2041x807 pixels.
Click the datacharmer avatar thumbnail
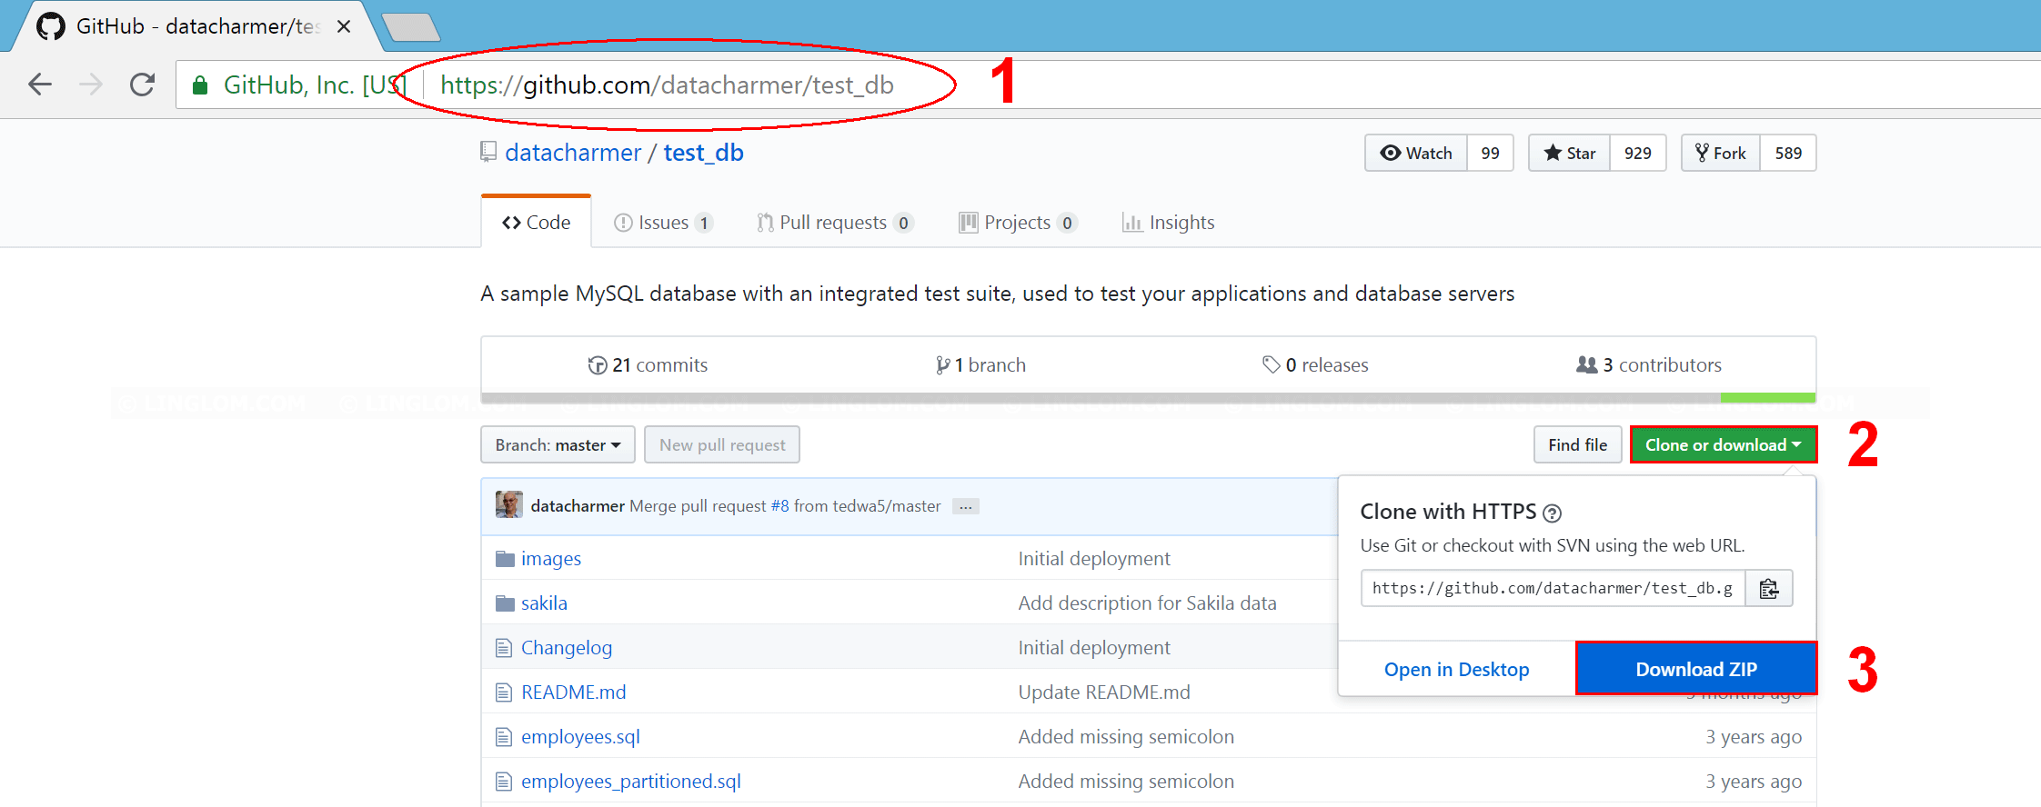(x=509, y=504)
